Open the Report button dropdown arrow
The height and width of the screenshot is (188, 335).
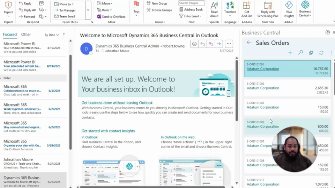pyautogui.click(x=8, y=16)
